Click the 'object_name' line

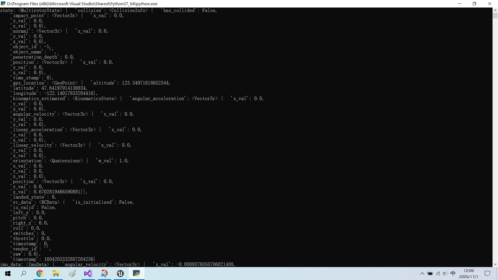(33, 52)
